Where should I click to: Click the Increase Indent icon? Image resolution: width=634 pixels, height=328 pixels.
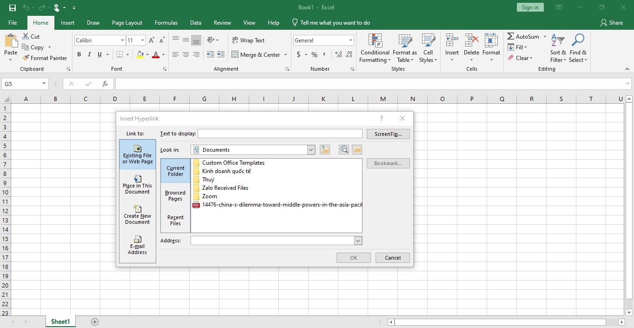pos(221,54)
